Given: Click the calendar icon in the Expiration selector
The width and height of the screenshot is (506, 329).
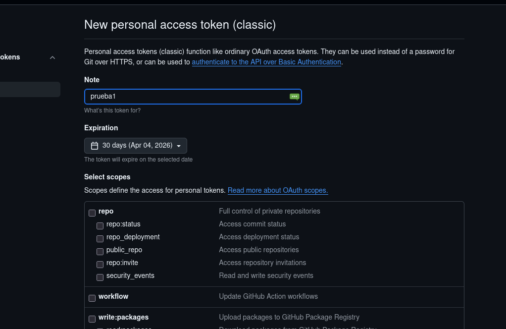Looking at the screenshot, I should [x=95, y=145].
